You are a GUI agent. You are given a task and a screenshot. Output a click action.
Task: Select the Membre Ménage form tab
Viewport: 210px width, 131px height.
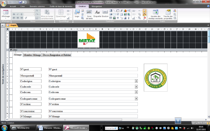coord(32,55)
